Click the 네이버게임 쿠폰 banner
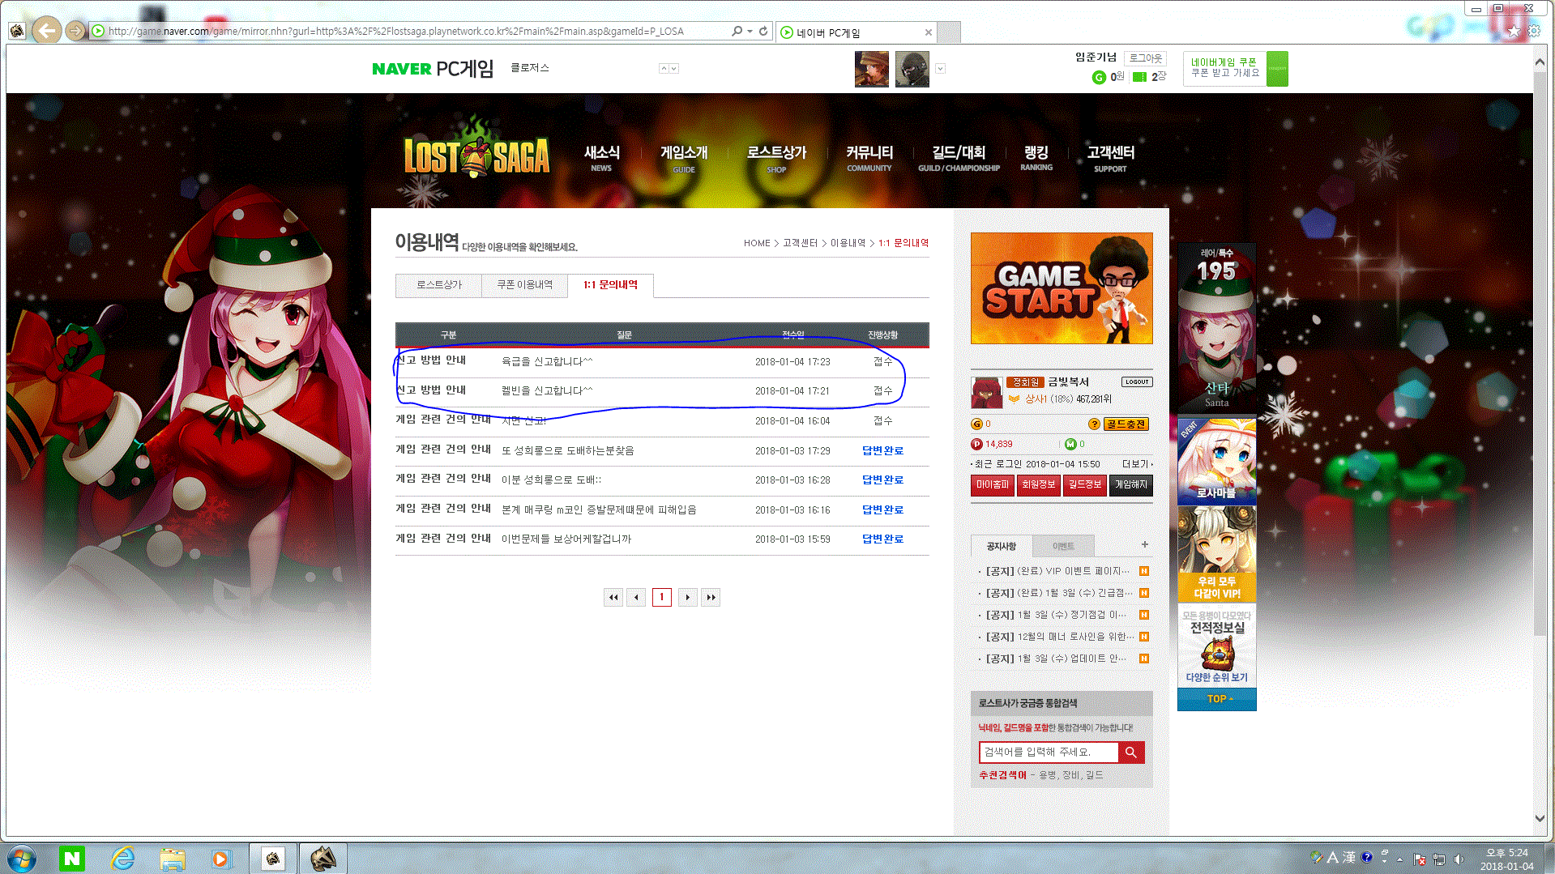 1235,69
